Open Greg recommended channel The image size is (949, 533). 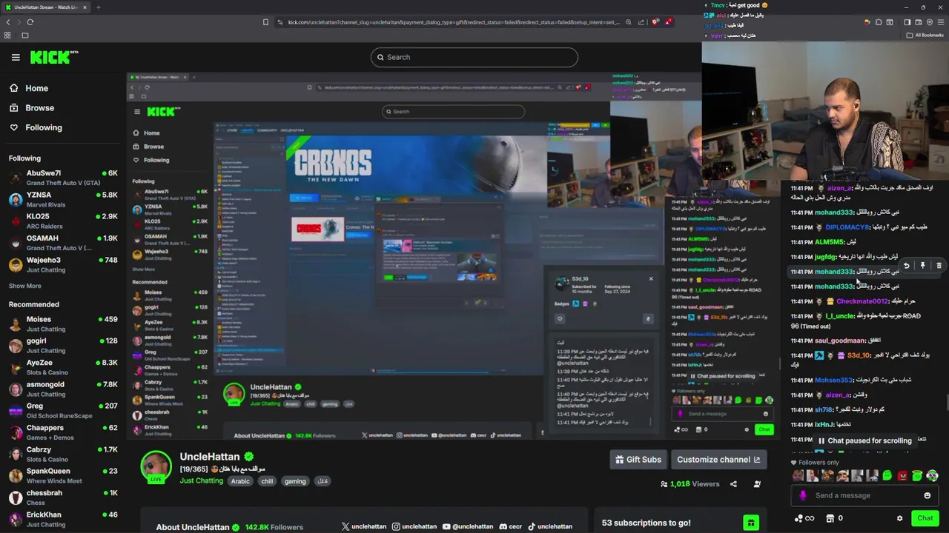pos(63,411)
